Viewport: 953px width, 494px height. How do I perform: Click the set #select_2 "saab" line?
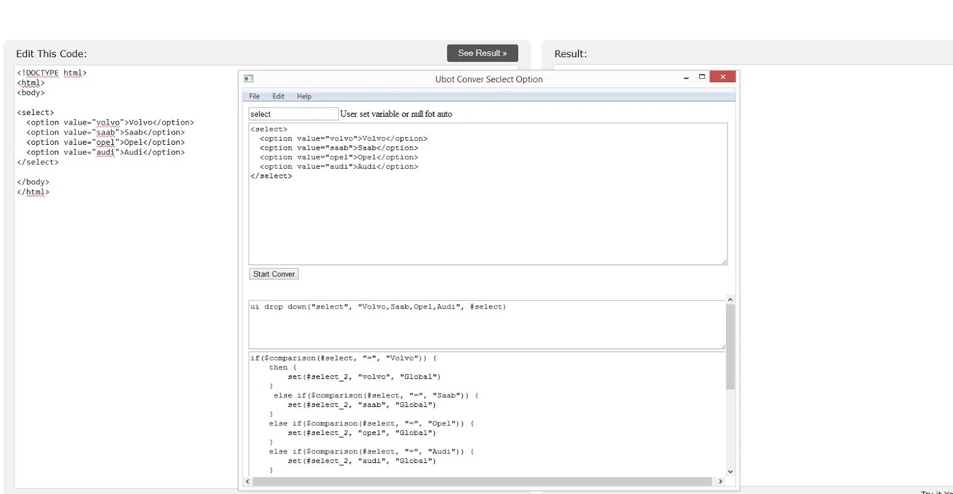click(x=362, y=405)
